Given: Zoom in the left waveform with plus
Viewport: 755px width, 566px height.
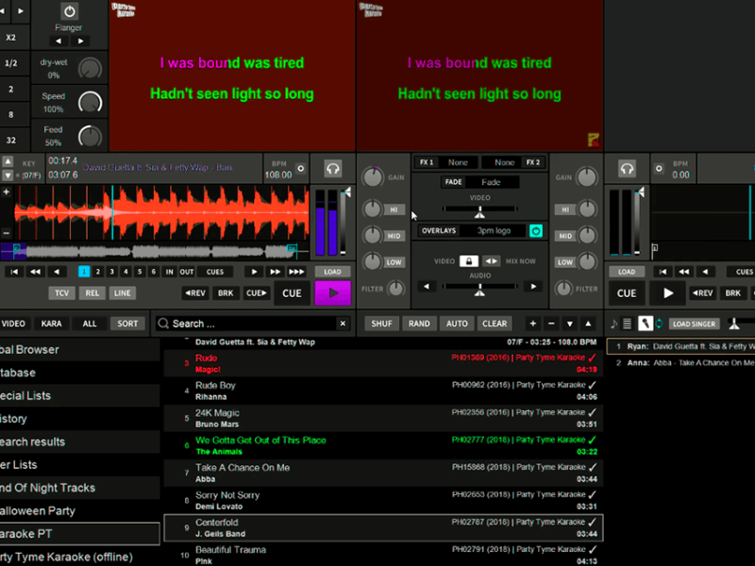Looking at the screenshot, I should [7, 192].
